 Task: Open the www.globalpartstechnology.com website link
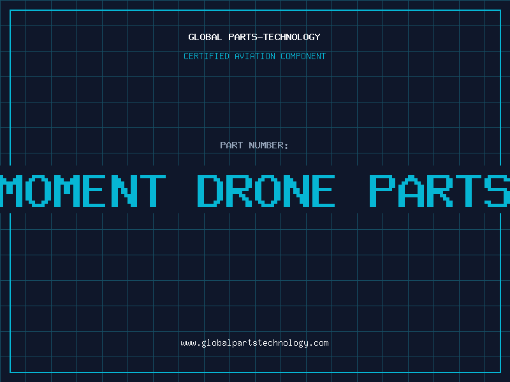[x=254, y=343]
